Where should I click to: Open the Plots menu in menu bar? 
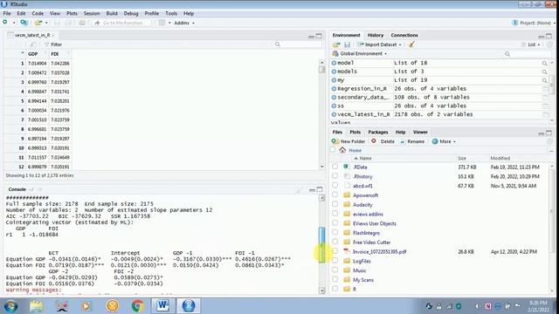coord(72,13)
